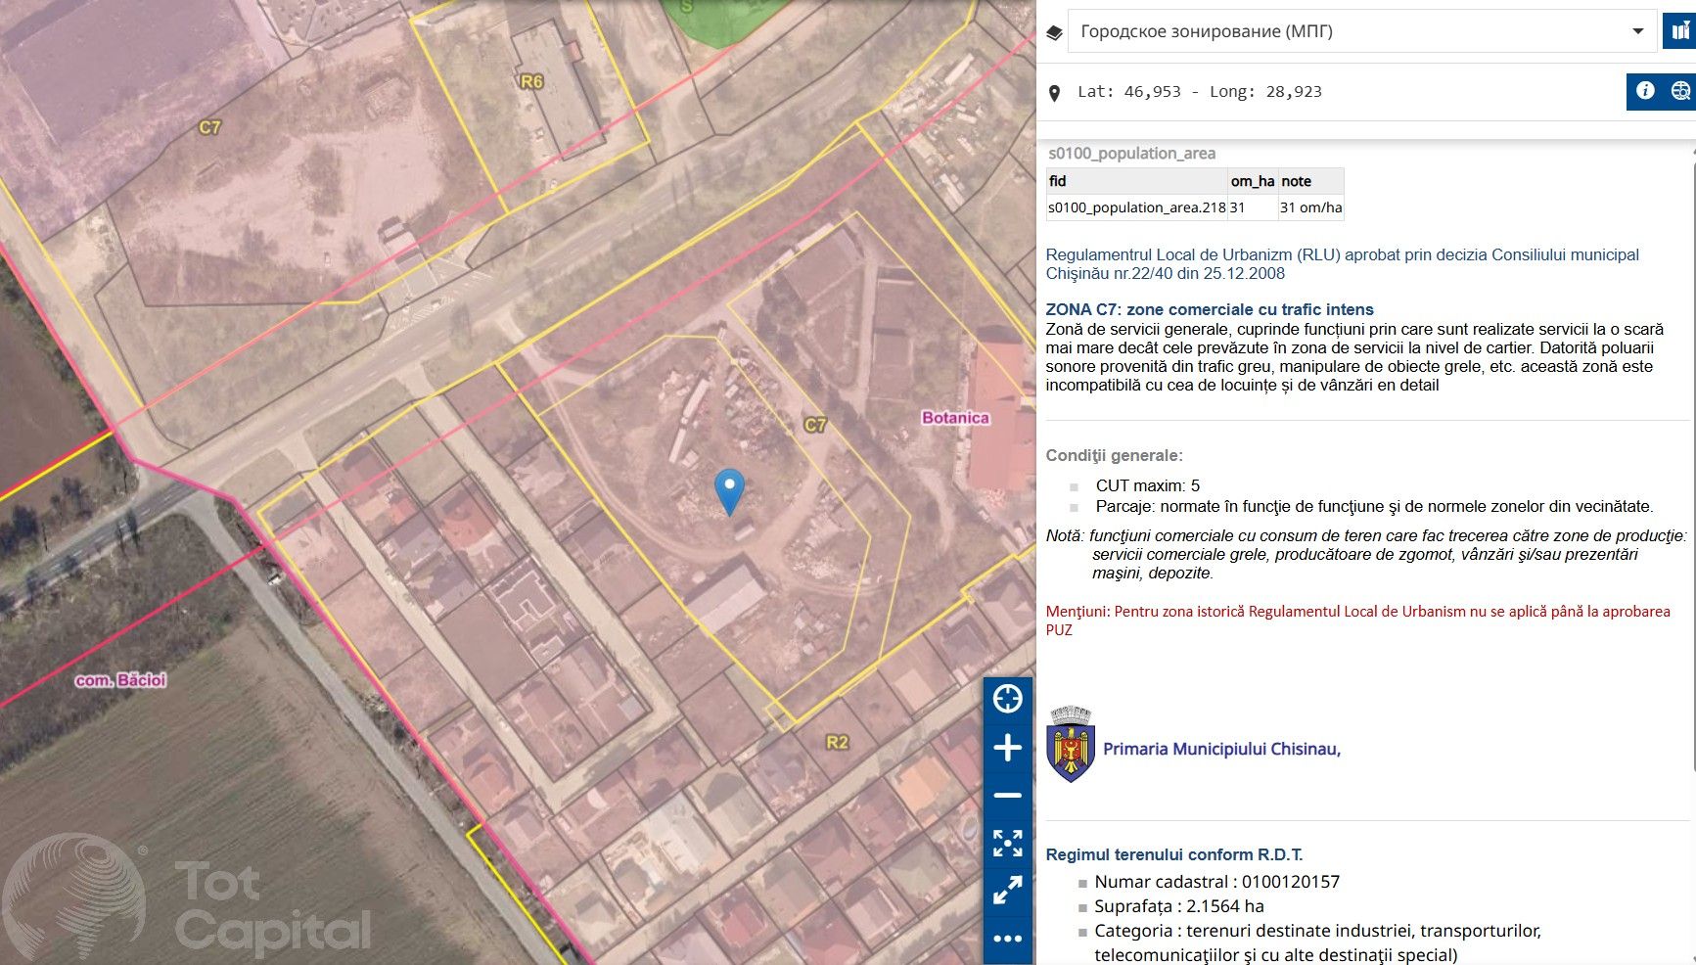The height and width of the screenshot is (965, 1696).
Task: Click the Primaria Municipiului Chisinau link
Action: point(1221,749)
